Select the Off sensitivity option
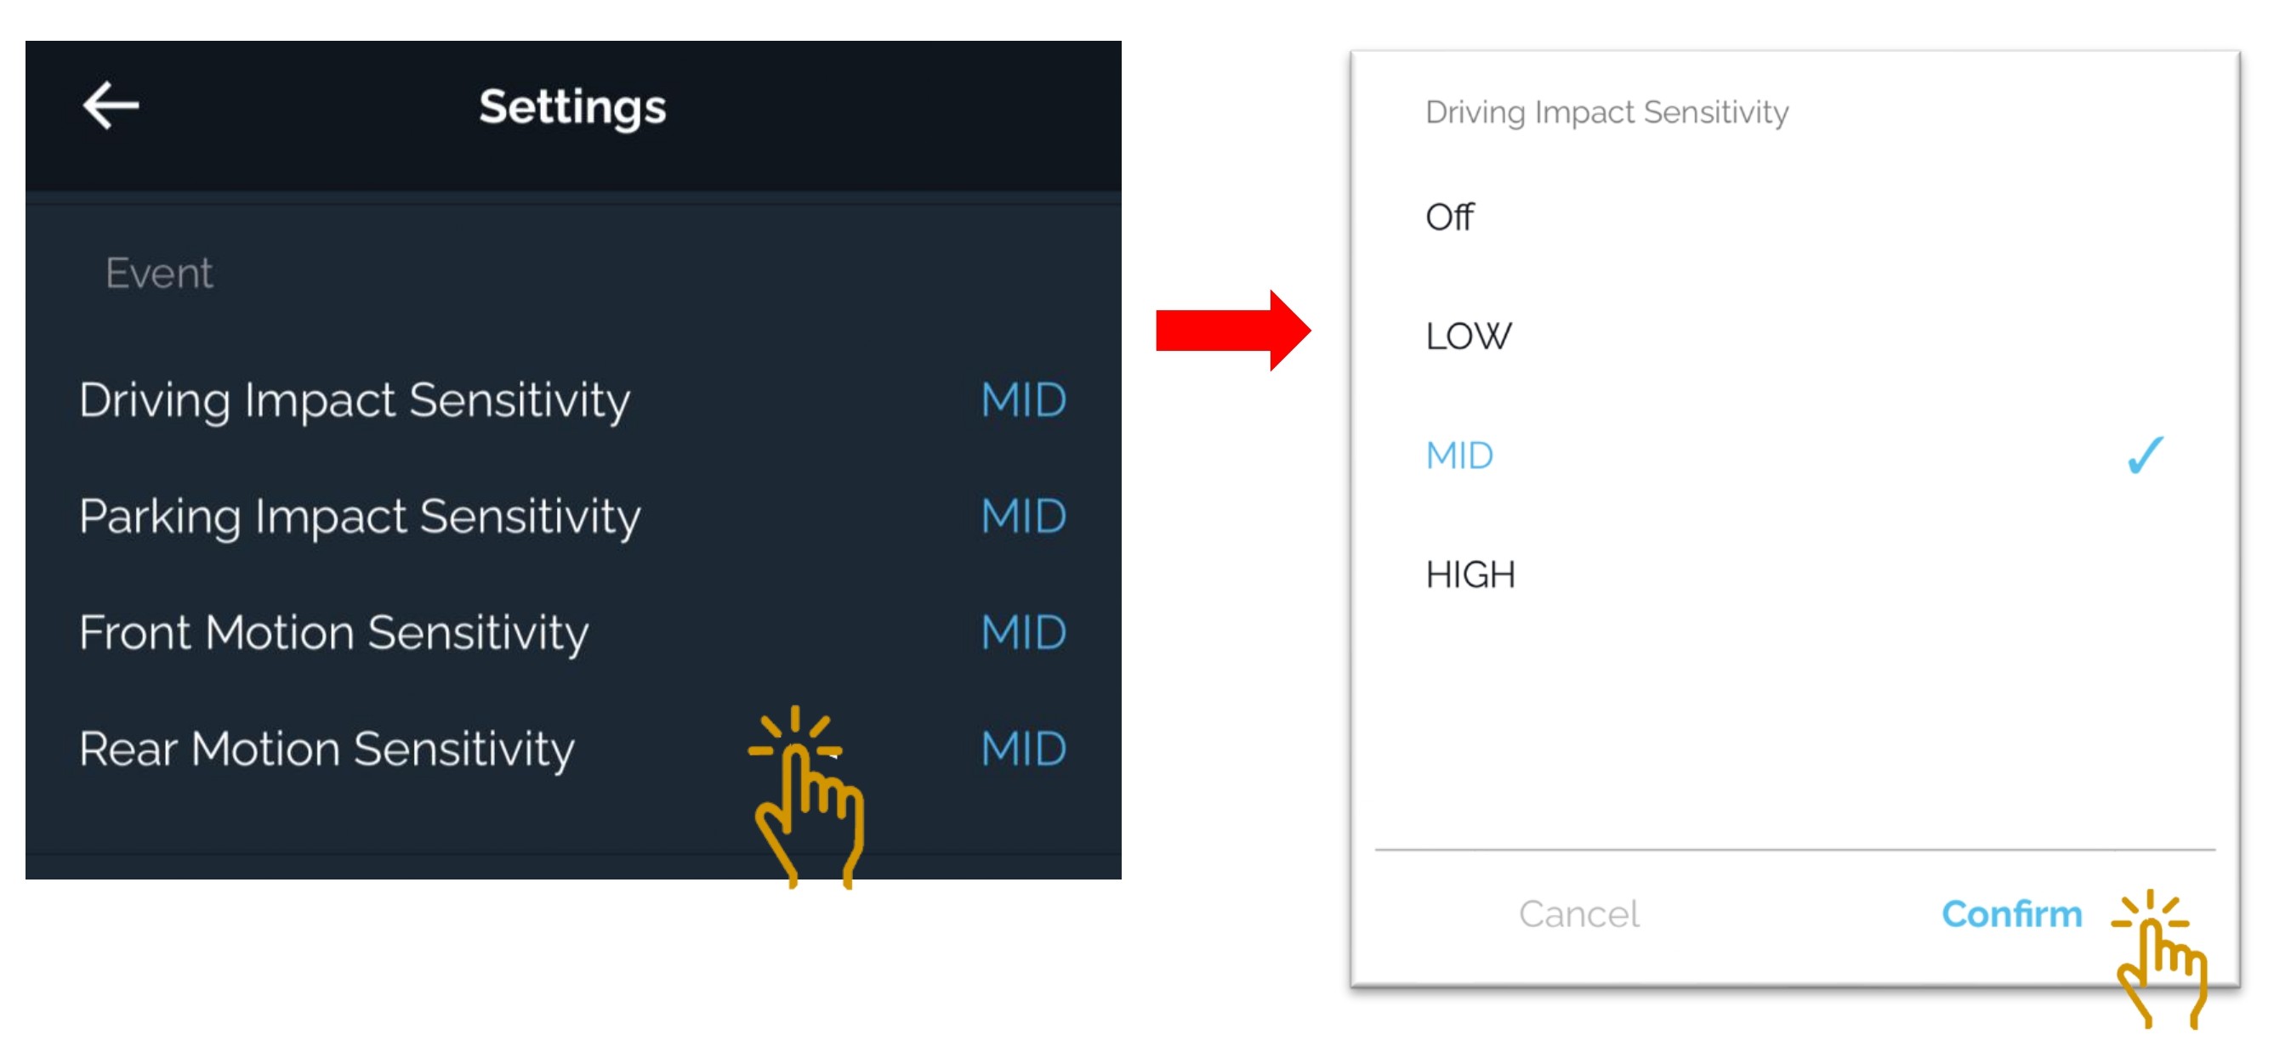 pos(1794,217)
